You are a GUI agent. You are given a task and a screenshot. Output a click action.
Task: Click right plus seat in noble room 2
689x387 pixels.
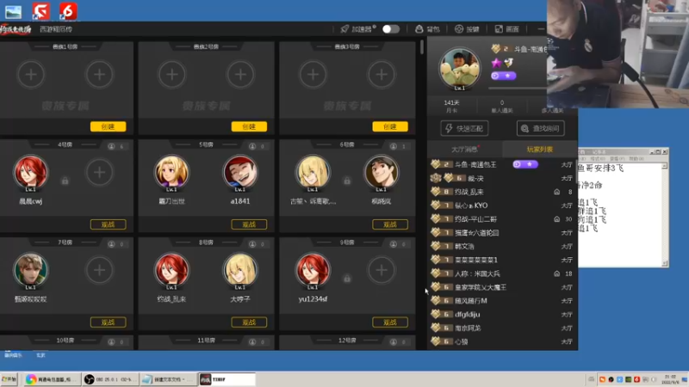[x=240, y=75]
